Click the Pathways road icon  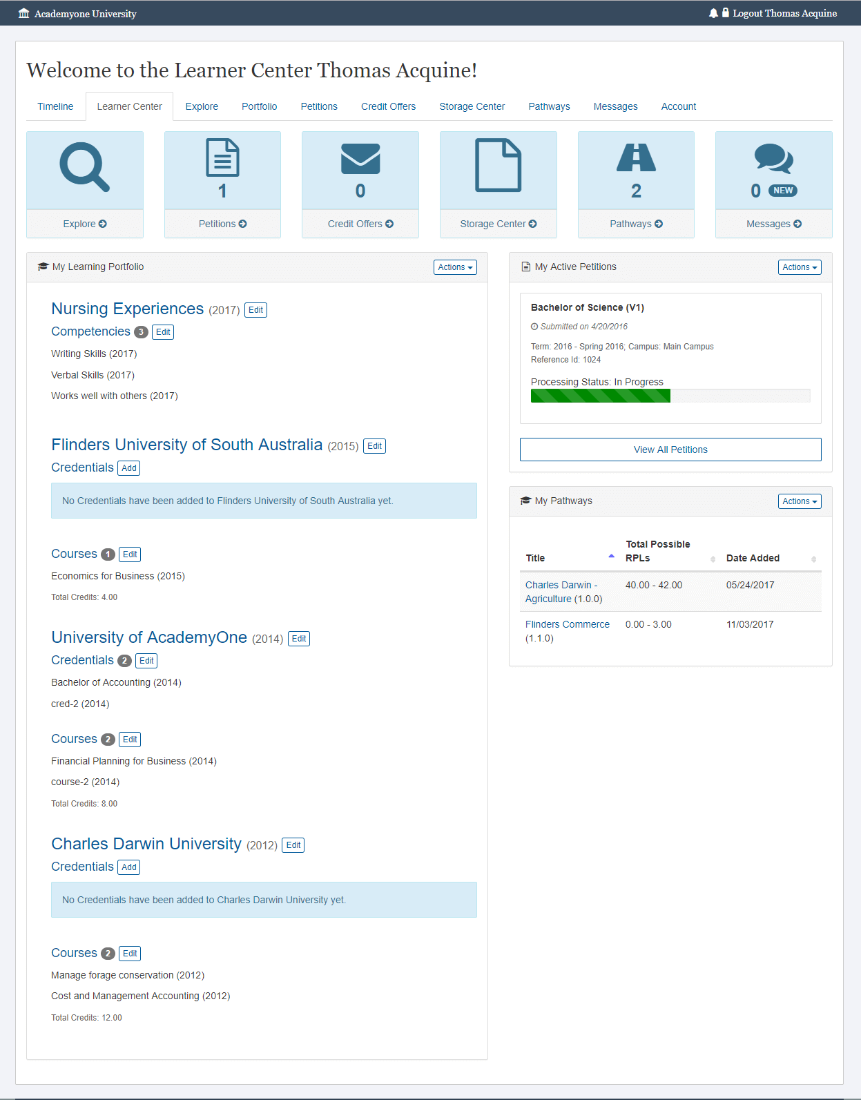[636, 157]
